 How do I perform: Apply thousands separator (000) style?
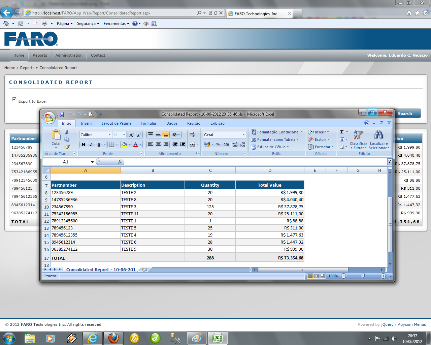pos(226,145)
